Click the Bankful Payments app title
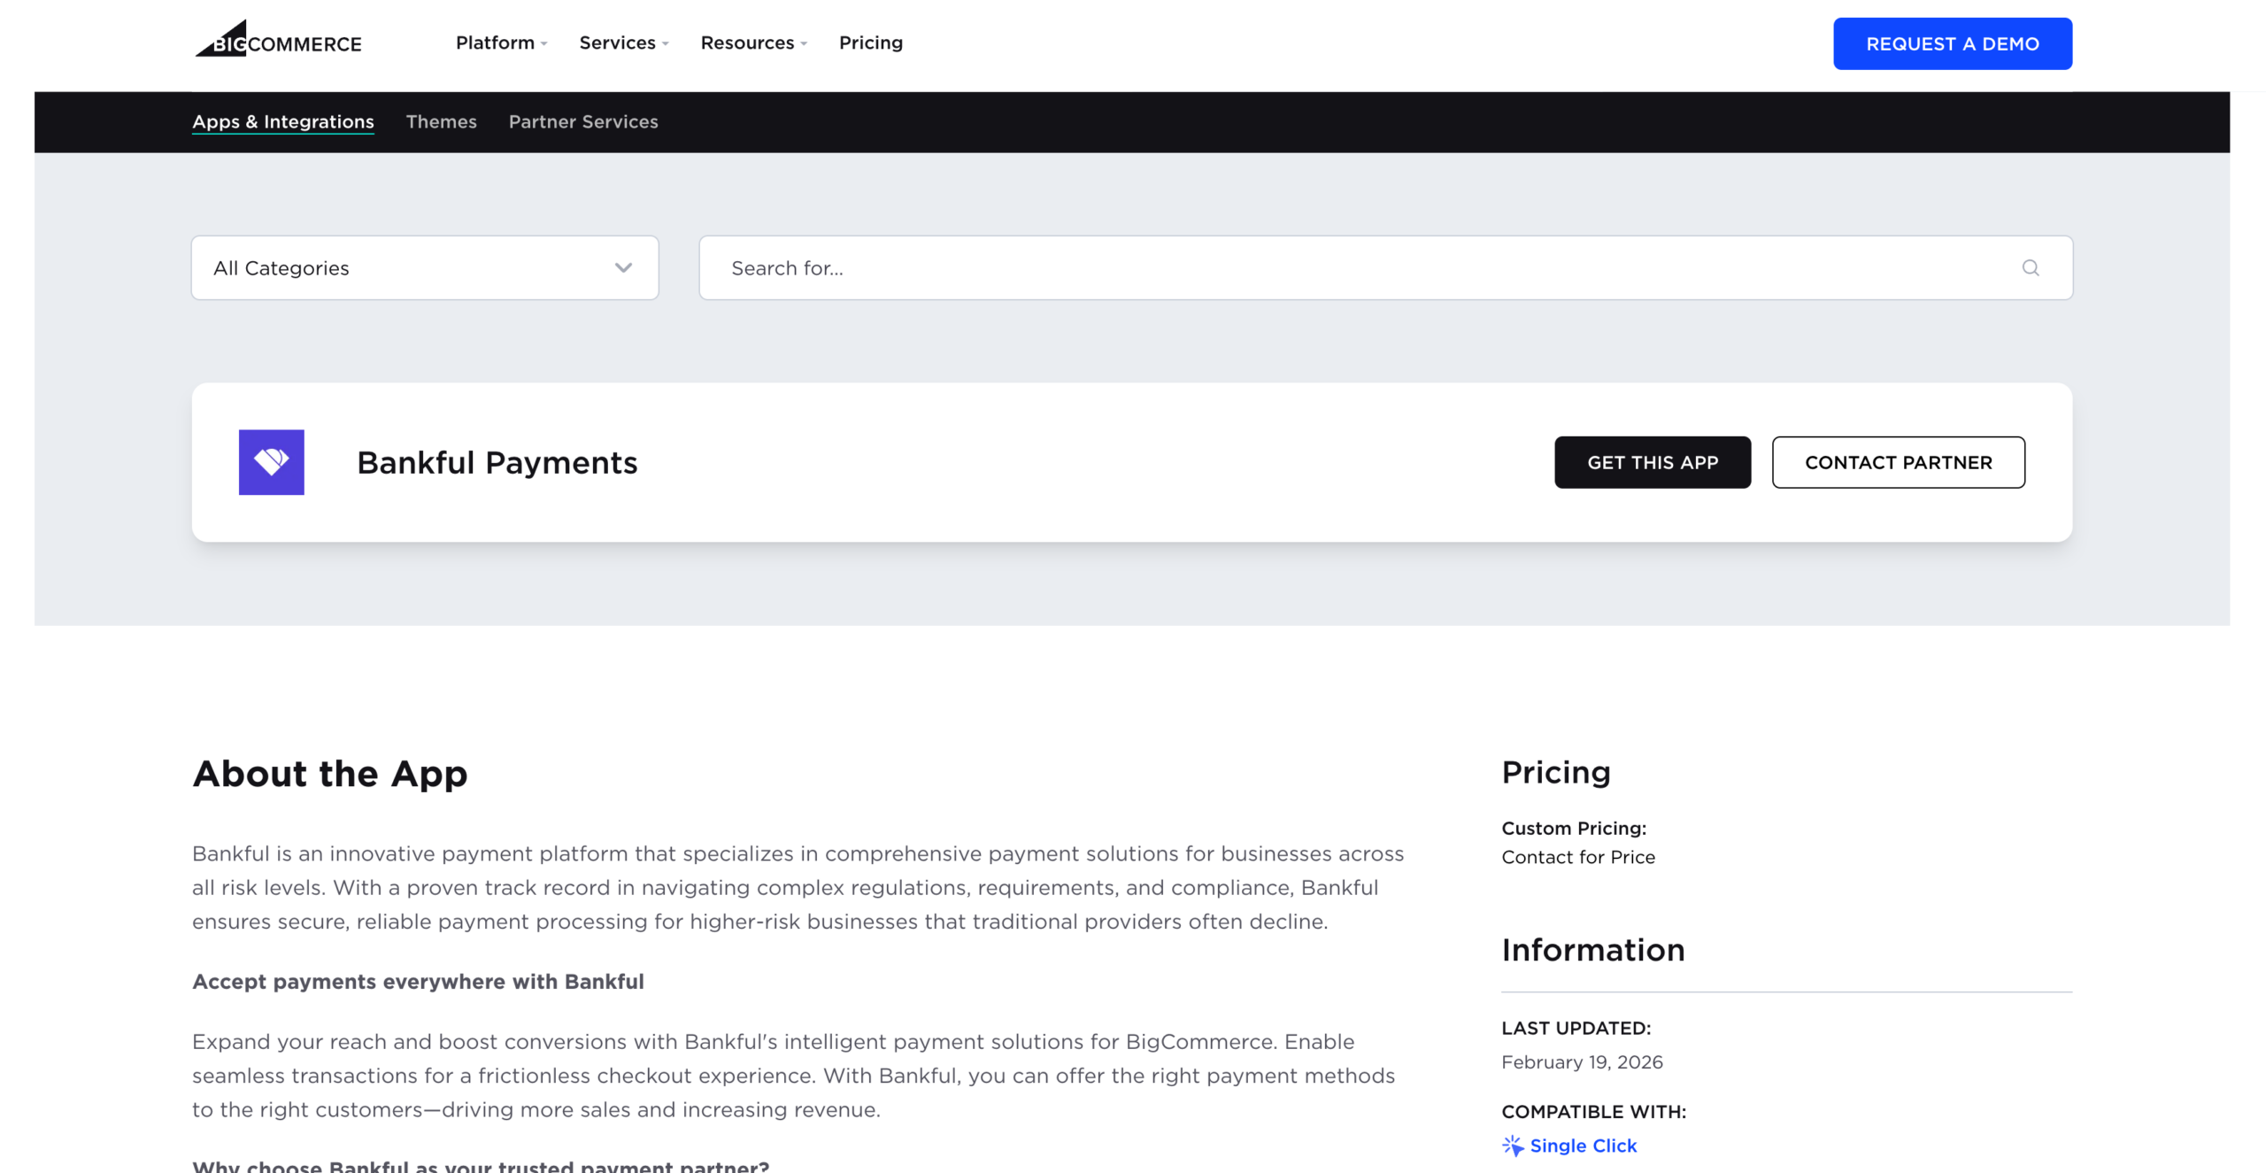Viewport: 2266px width, 1173px height. [497, 462]
